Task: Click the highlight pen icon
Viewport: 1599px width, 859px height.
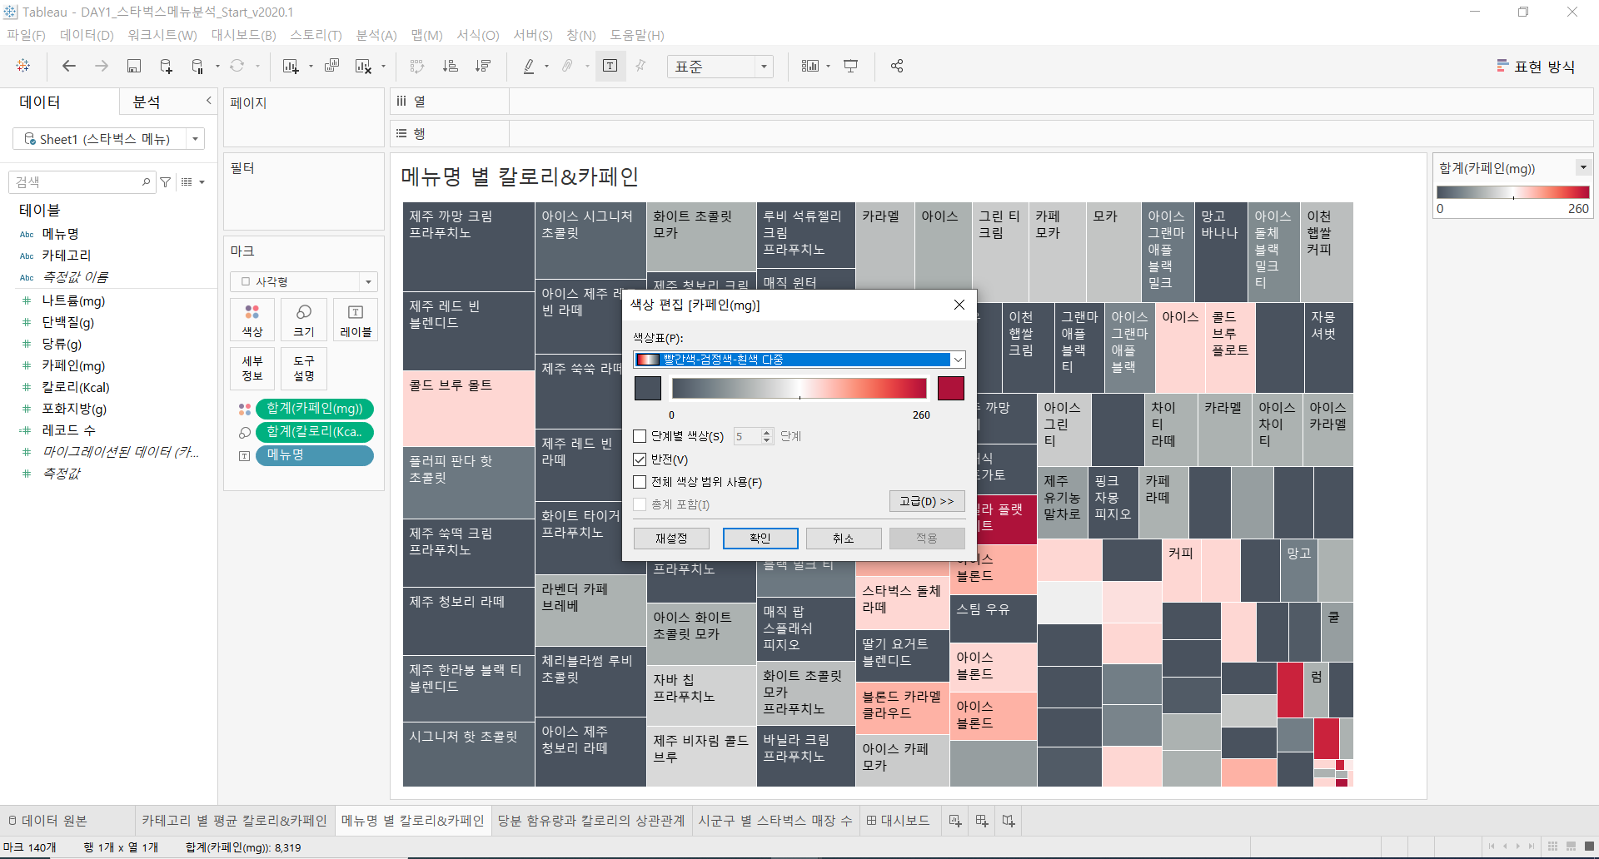Action: pos(529,66)
